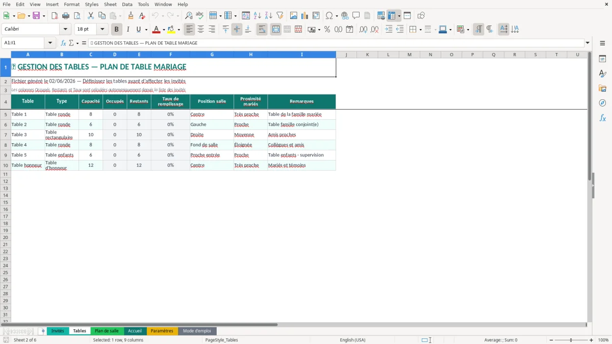
Task: Click the zoom in plus button
Action: coord(592,340)
